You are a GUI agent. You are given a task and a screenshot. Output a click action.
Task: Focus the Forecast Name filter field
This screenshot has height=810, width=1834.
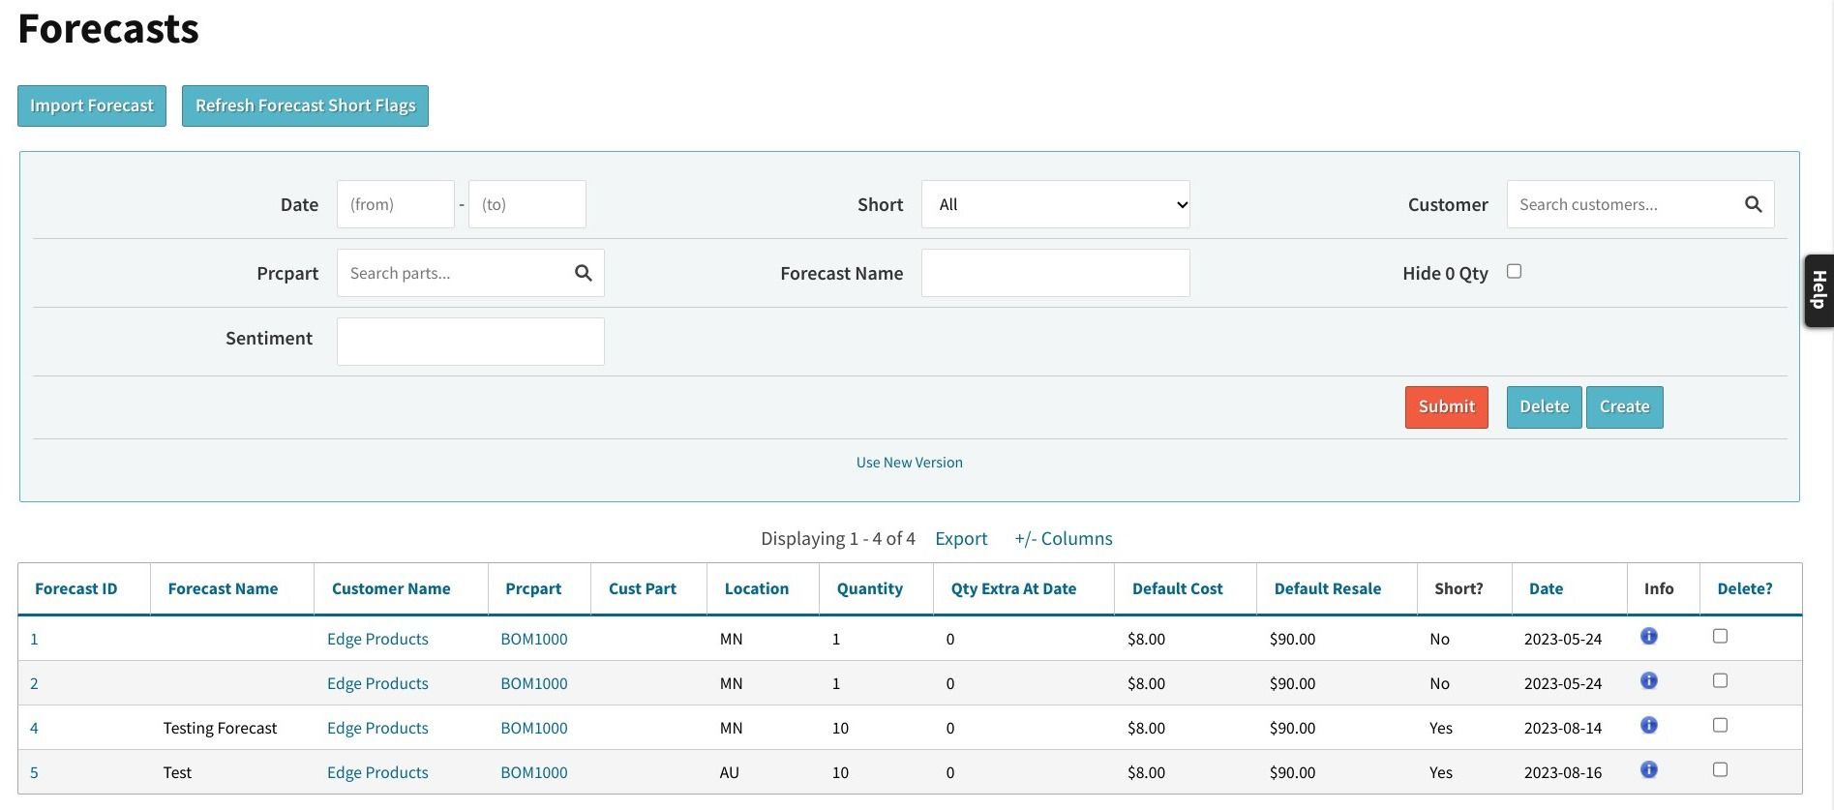pos(1055,273)
